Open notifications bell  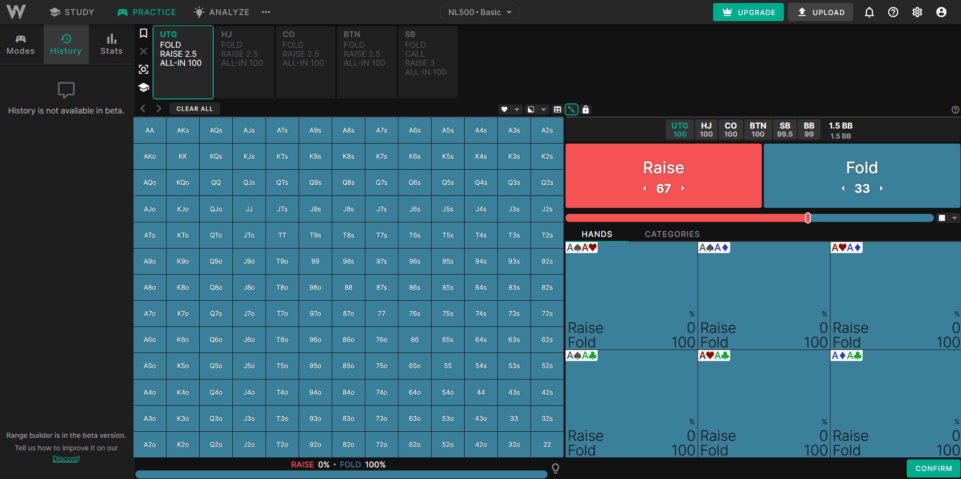coord(869,12)
